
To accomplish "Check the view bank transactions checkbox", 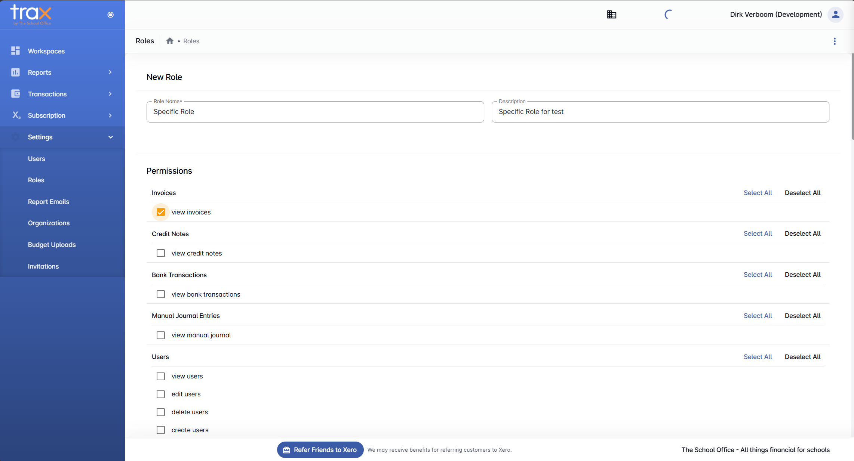I will pyautogui.click(x=161, y=294).
